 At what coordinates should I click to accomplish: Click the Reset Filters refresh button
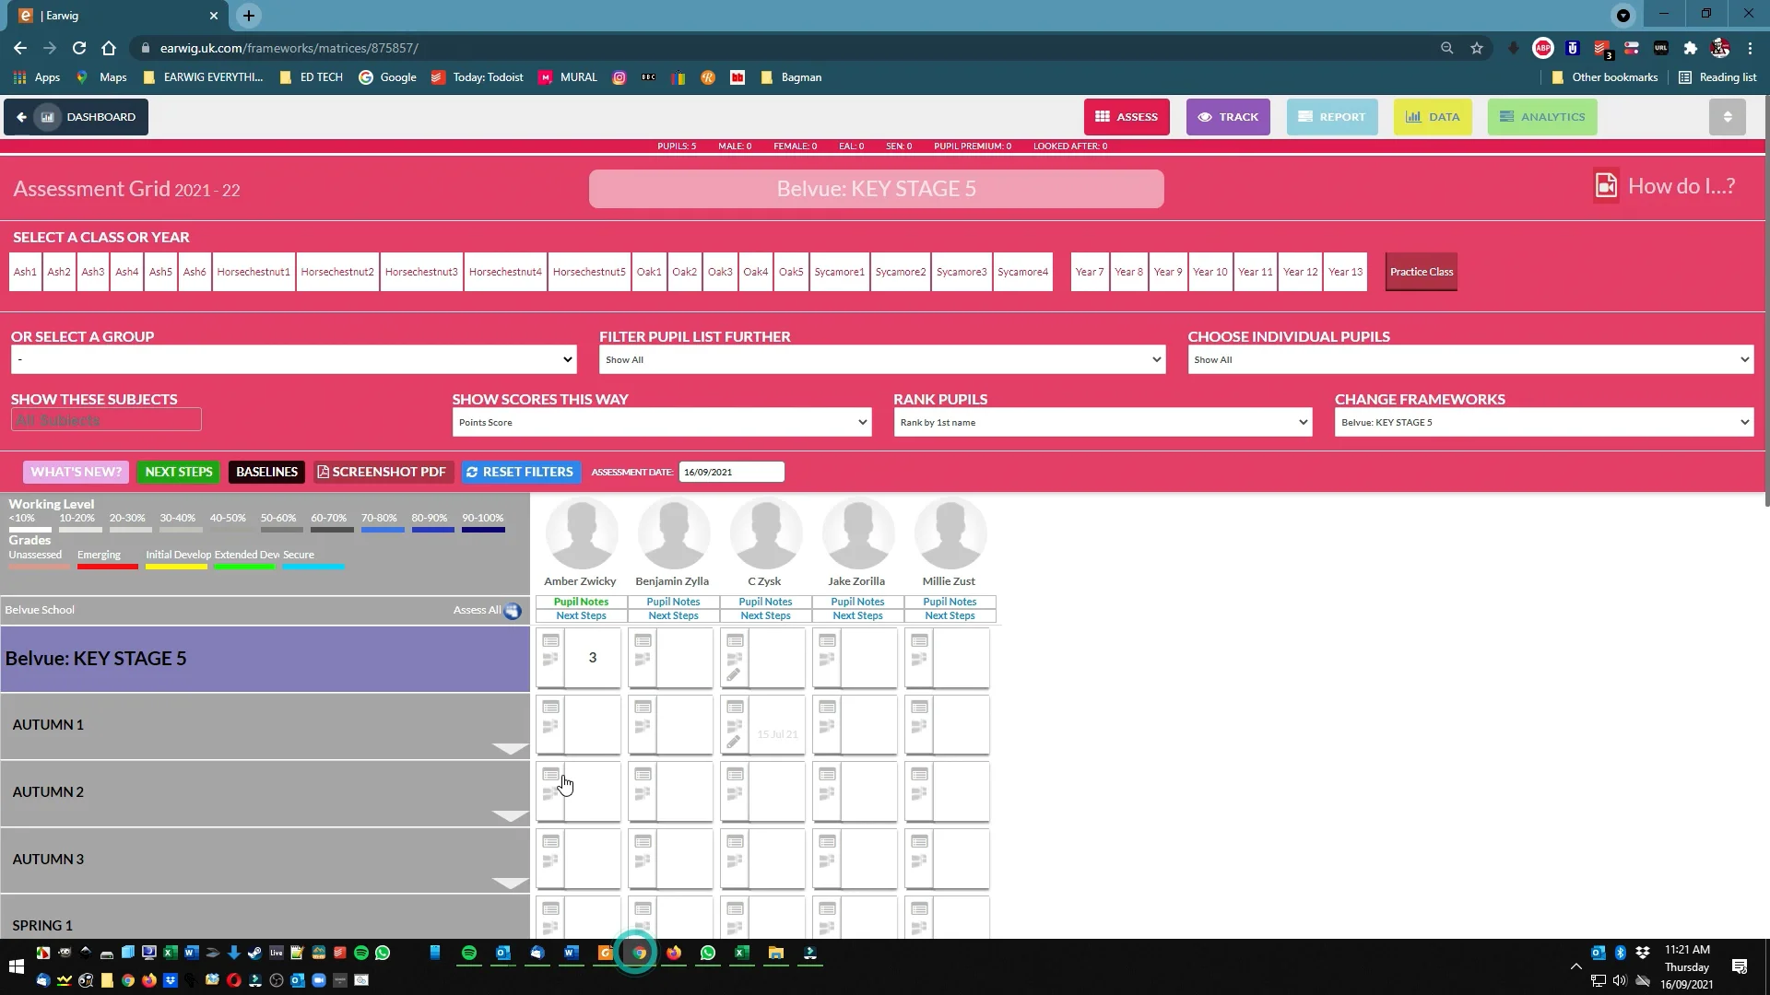(x=521, y=472)
